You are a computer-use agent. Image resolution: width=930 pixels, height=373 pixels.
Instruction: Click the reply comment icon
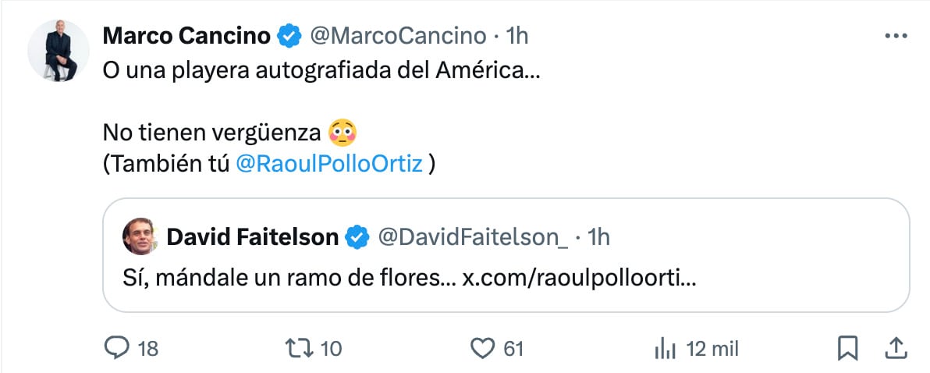(115, 347)
